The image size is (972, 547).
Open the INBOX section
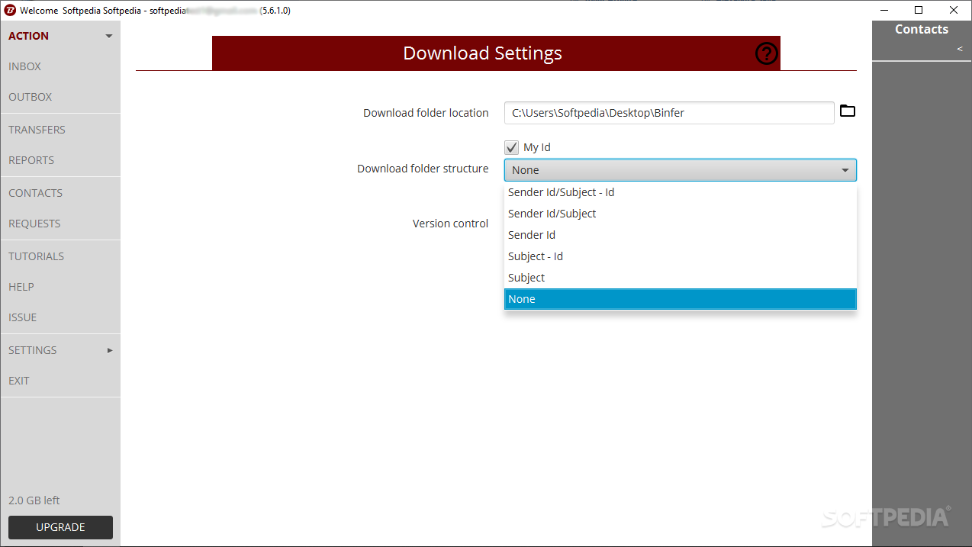click(25, 66)
